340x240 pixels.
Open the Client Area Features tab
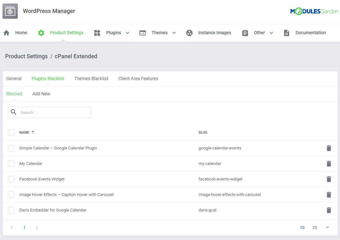138,79
